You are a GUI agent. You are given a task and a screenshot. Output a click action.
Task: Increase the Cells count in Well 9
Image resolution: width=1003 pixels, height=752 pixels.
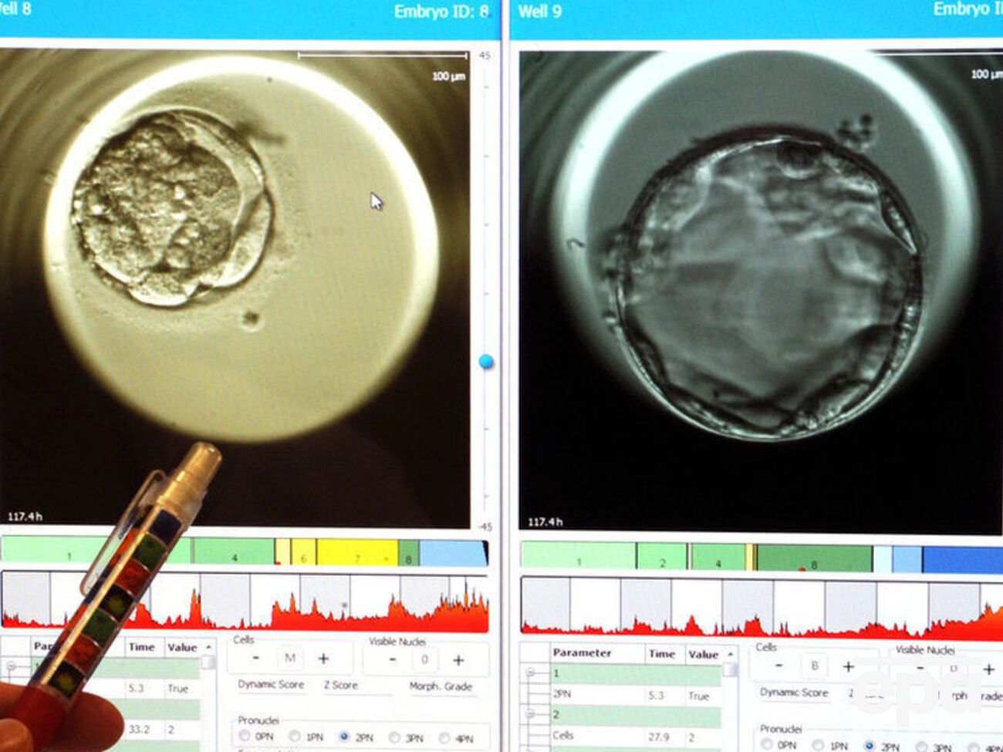coord(848,666)
